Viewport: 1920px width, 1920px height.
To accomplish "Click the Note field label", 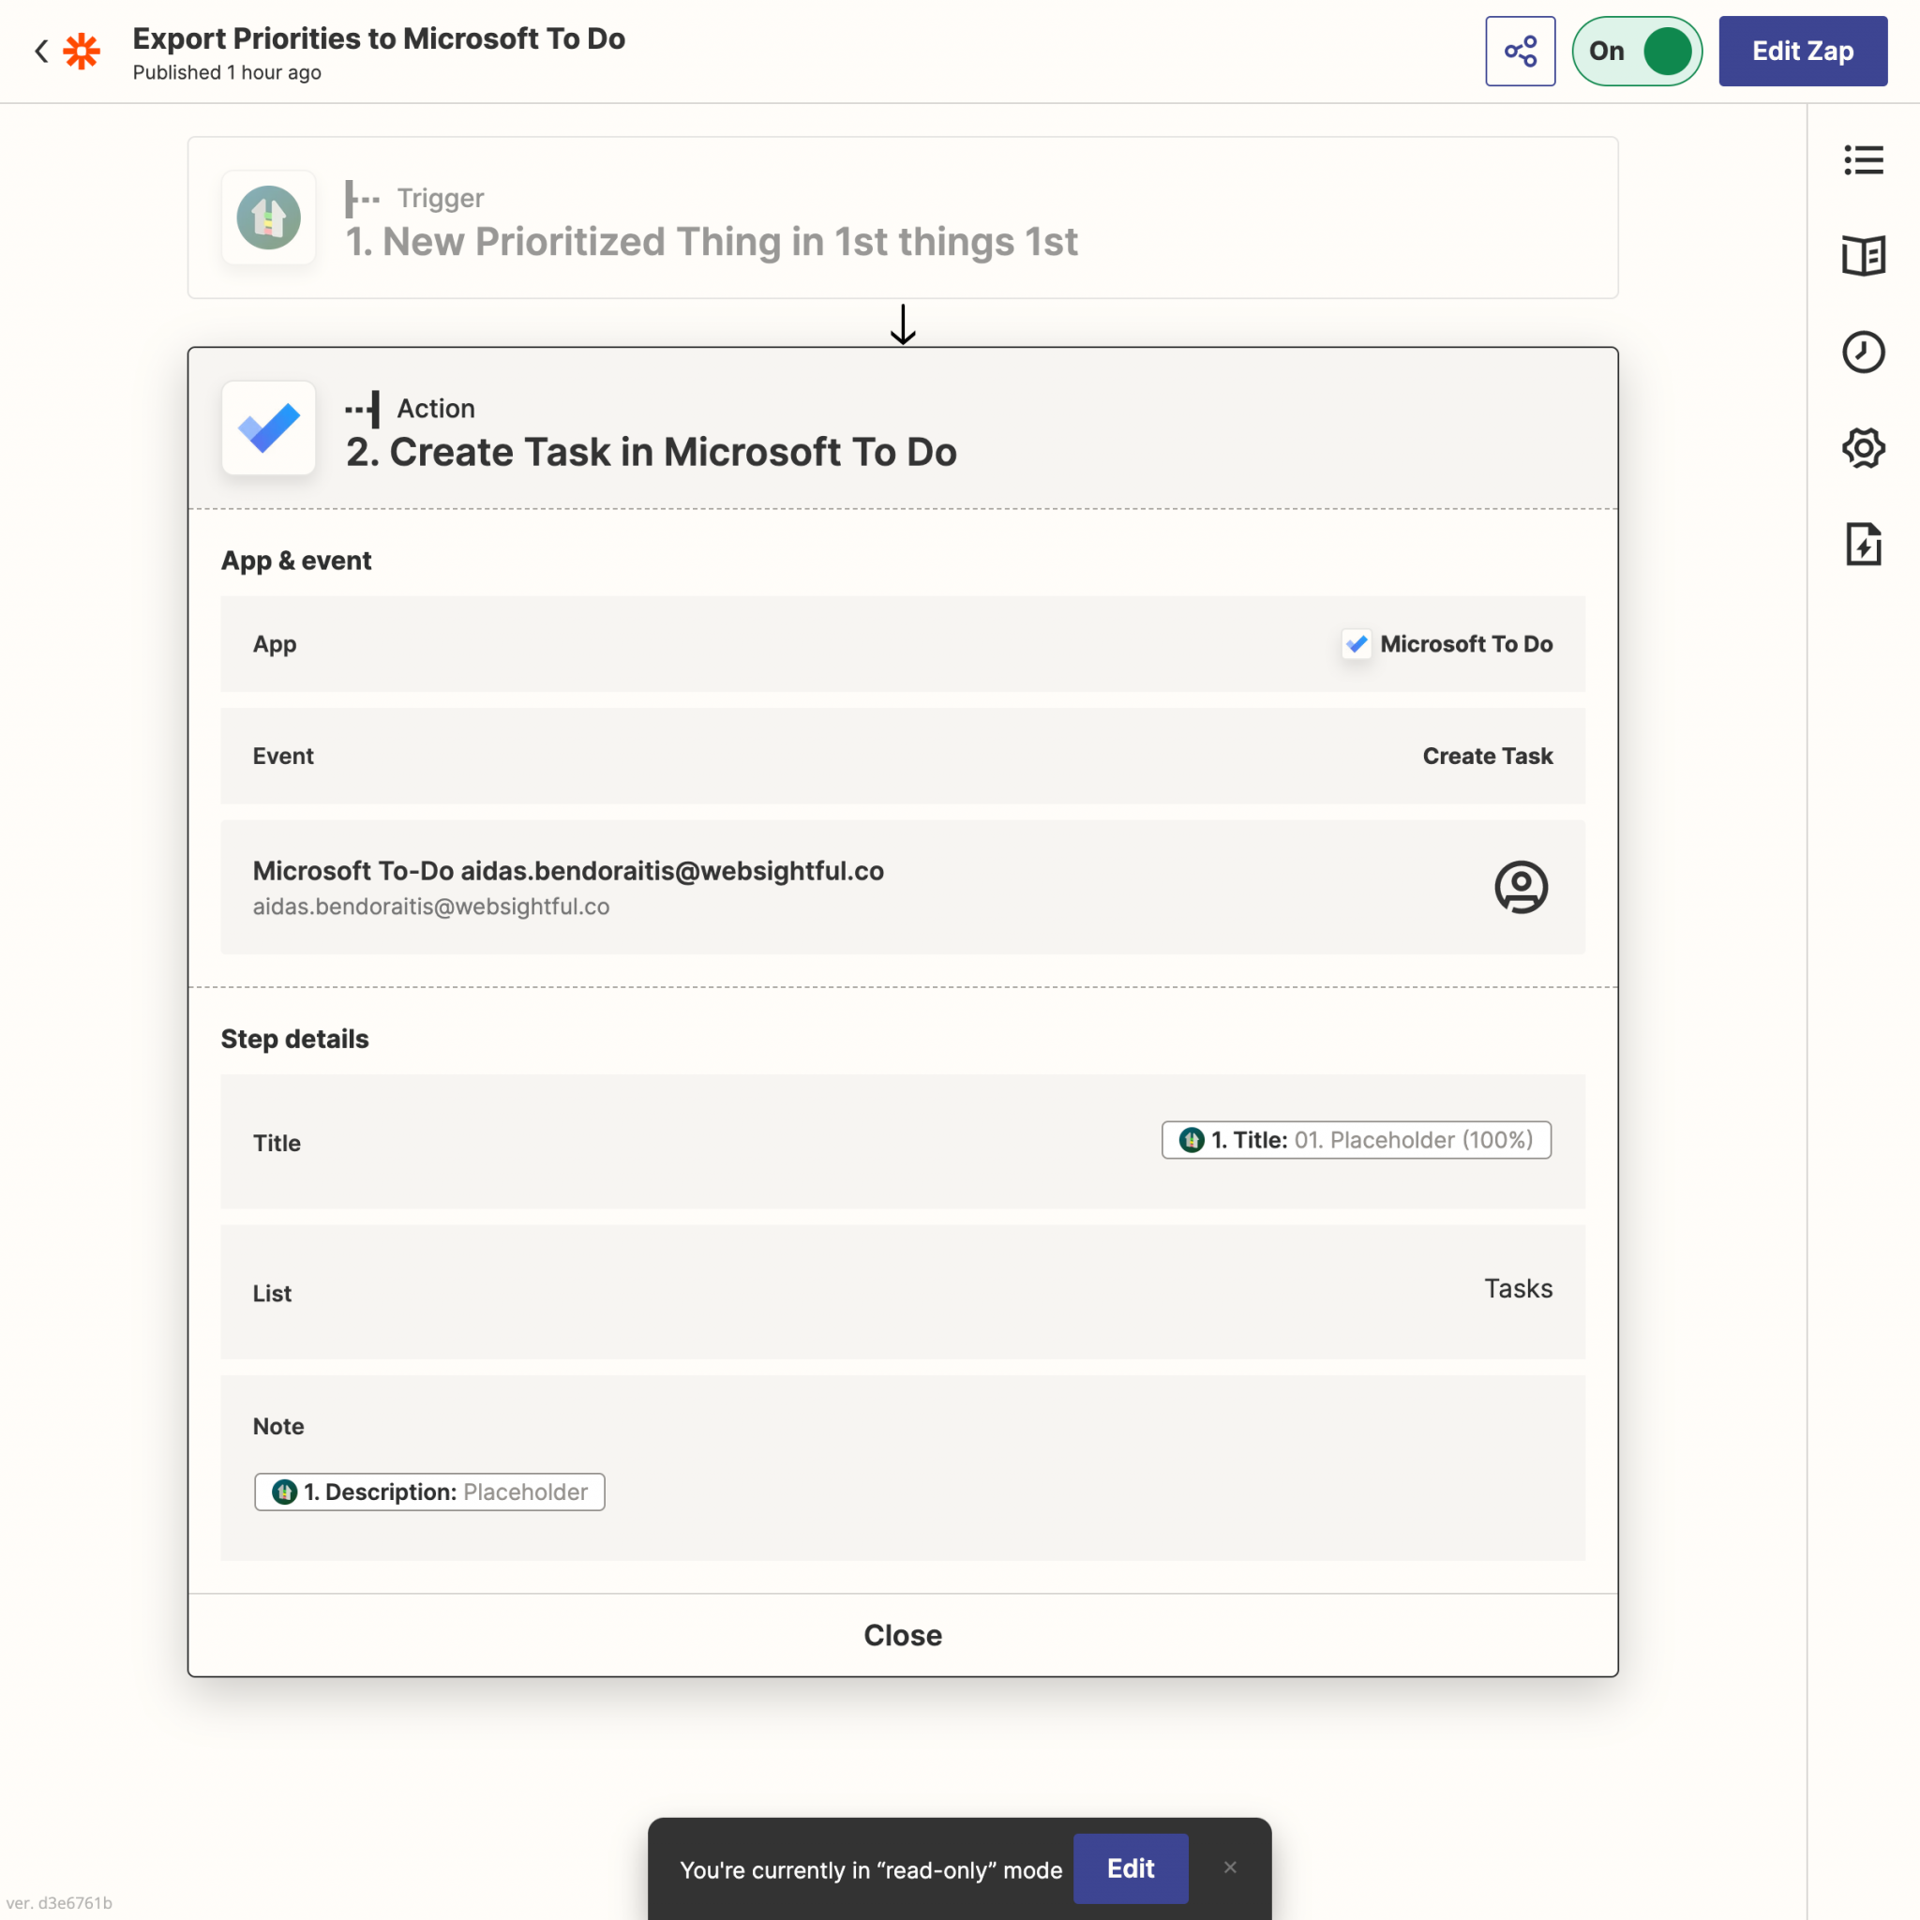I will point(278,1426).
